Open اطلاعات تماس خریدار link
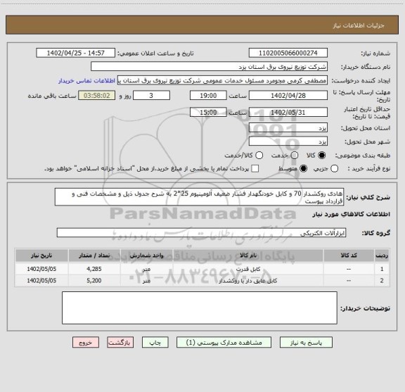Image resolution: width=405 pixels, height=392 pixels. [x=86, y=81]
